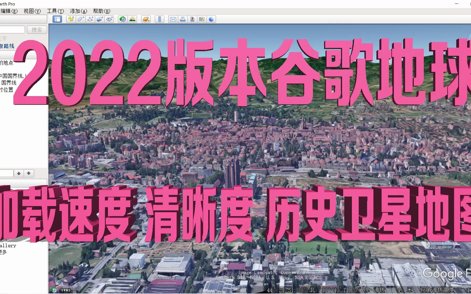The height and width of the screenshot is (294, 471).
Task: Select the 国界线 places tree item
Action: pyautogui.click(x=8, y=82)
